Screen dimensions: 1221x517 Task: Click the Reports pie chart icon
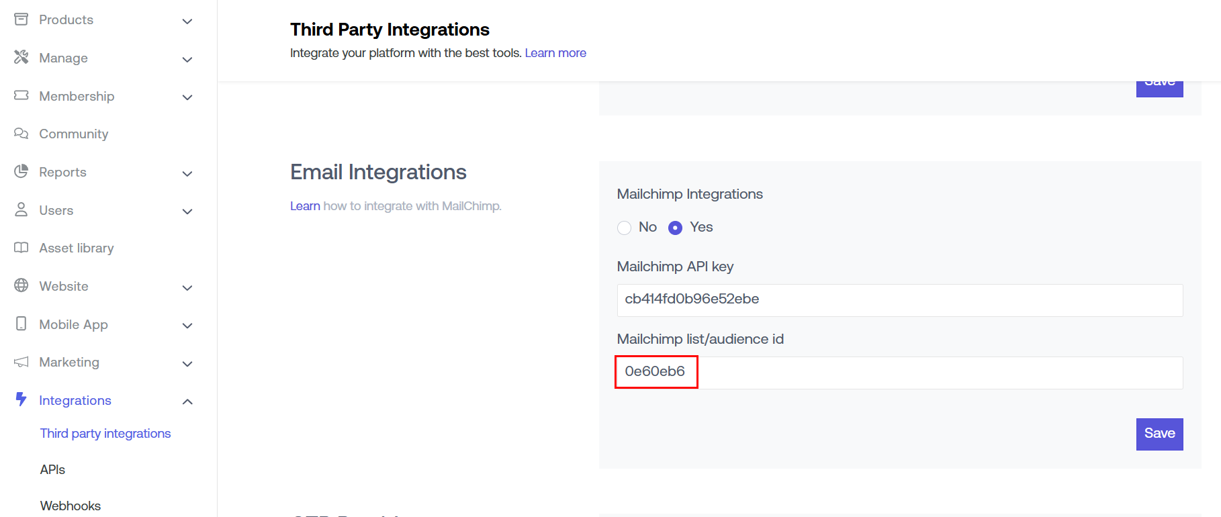[21, 172]
